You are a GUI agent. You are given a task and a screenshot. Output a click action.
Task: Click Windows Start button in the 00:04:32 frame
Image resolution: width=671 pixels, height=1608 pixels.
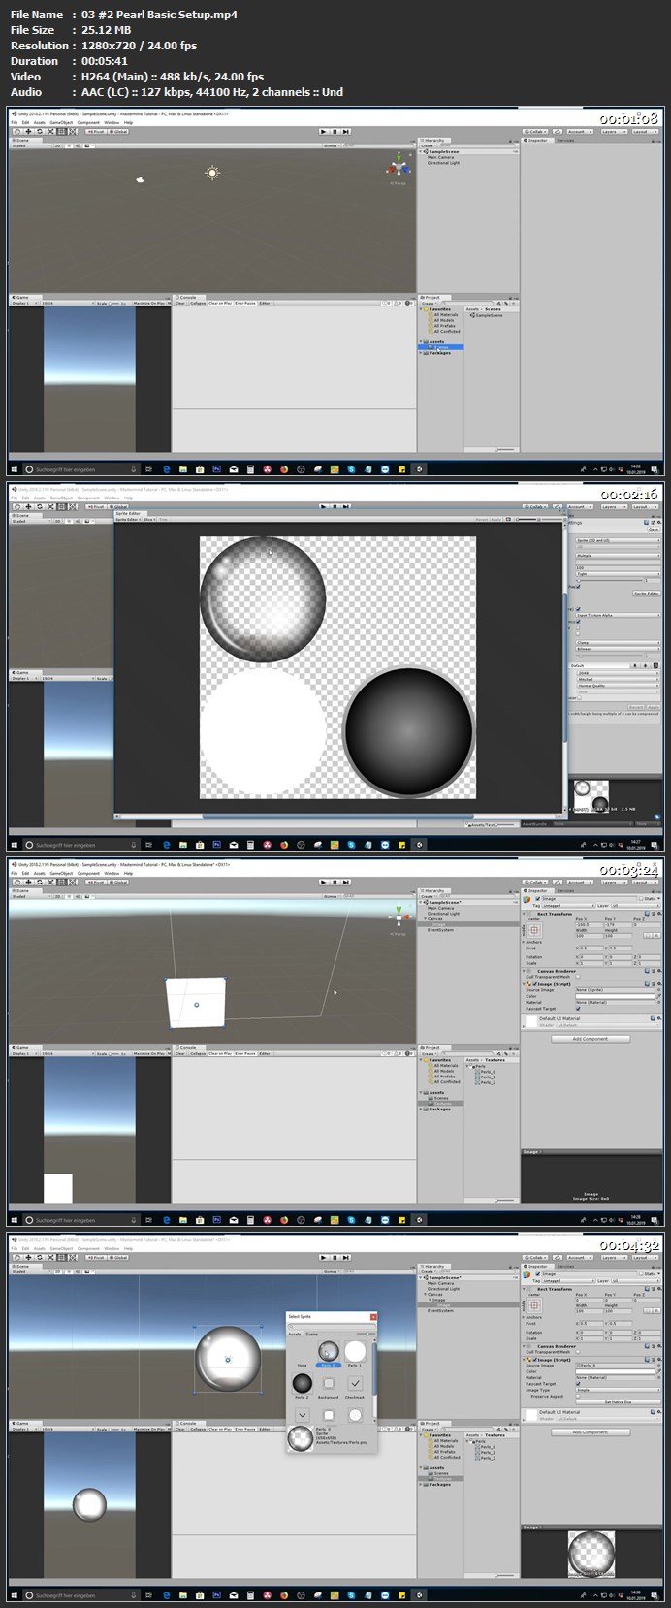tap(16, 1594)
